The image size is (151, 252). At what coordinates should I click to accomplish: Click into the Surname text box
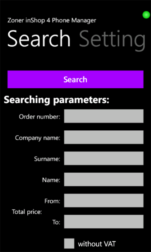(104, 158)
